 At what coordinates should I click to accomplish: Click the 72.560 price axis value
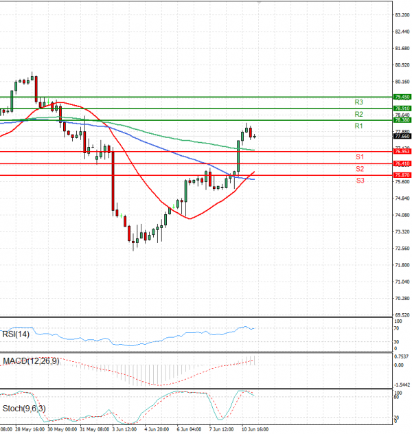coord(402,249)
